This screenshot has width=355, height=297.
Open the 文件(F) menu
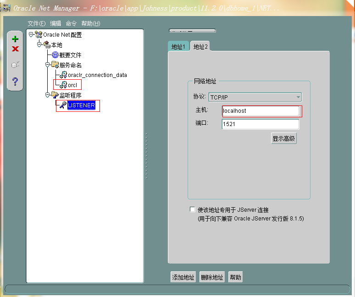pos(36,23)
